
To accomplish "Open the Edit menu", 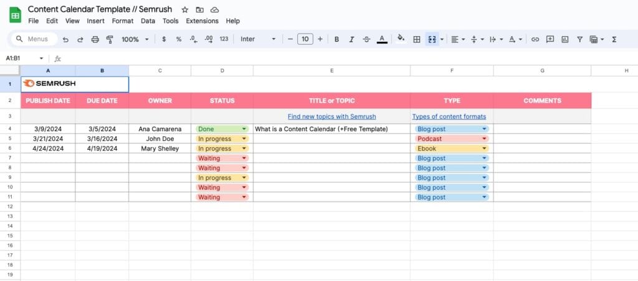I will [x=52, y=21].
